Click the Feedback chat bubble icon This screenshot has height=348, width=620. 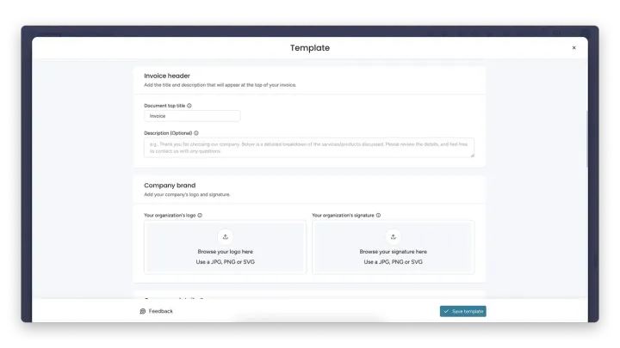point(143,311)
